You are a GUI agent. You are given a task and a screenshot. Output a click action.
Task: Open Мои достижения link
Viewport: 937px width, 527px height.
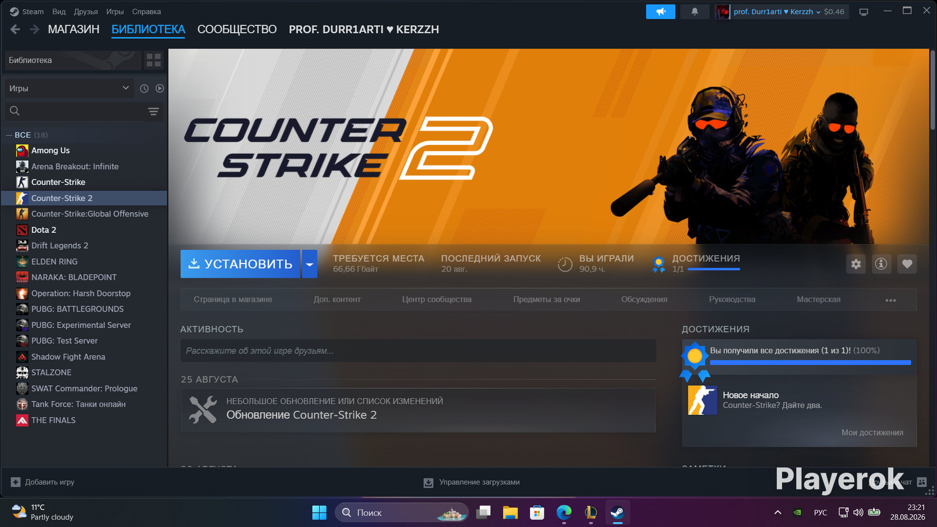tap(872, 433)
